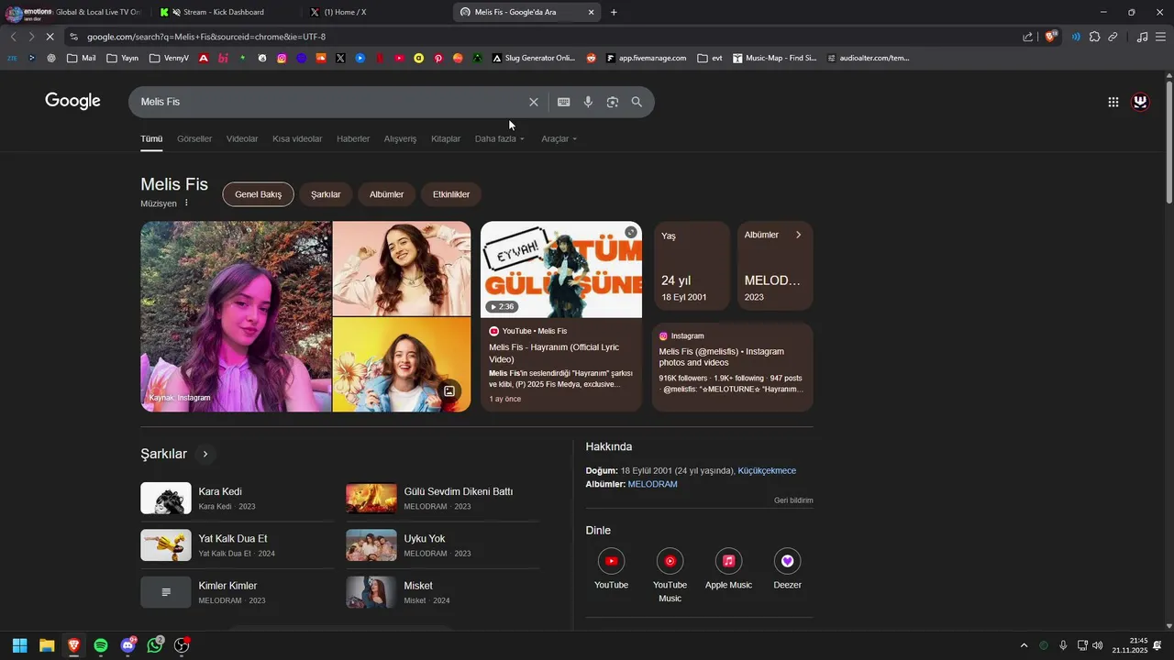The width and height of the screenshot is (1174, 660).
Task: Open Apple Music in Dinle section
Action: 728,568
